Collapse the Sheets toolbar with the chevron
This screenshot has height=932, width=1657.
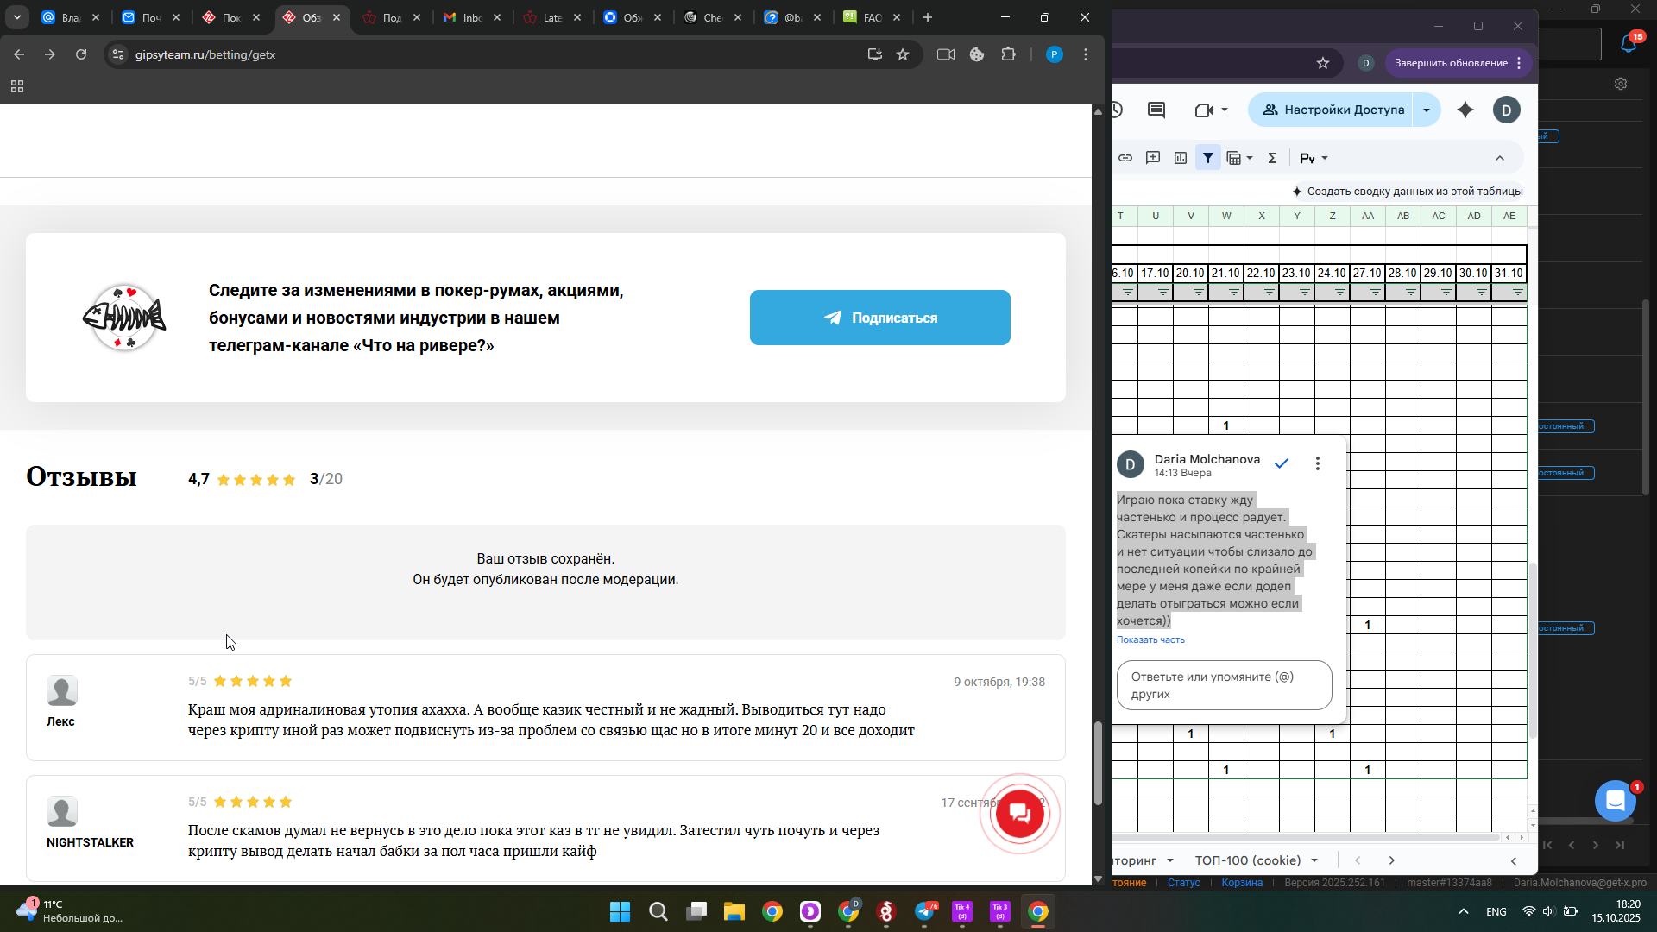1500,158
